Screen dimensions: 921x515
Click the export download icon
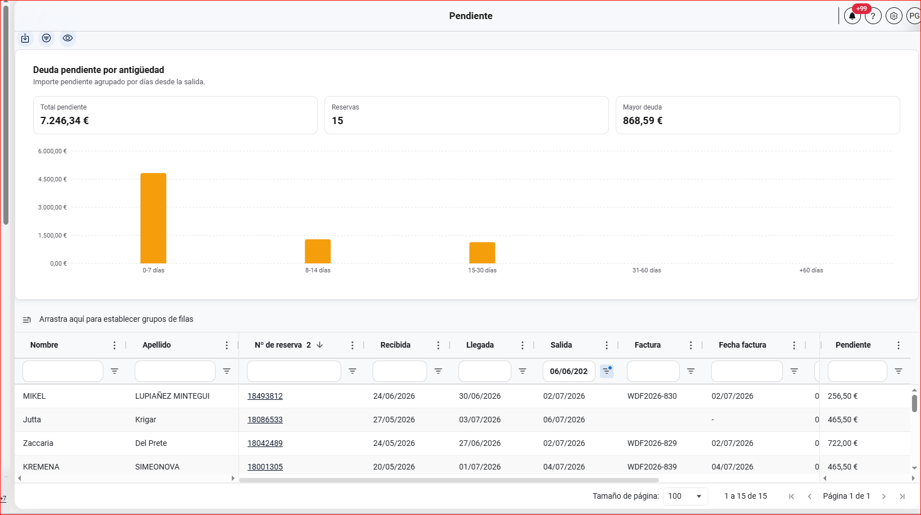click(25, 38)
